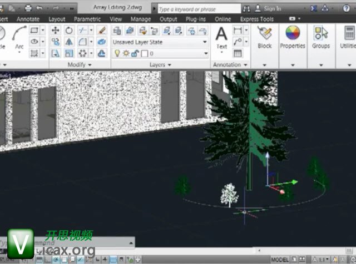The width and height of the screenshot is (356, 264).
Task: Click the Block panel icon
Action: 265,37
